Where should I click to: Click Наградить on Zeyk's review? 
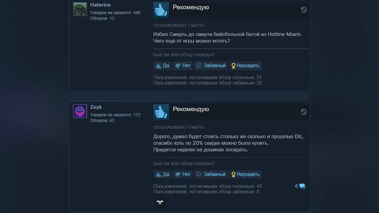(x=245, y=174)
